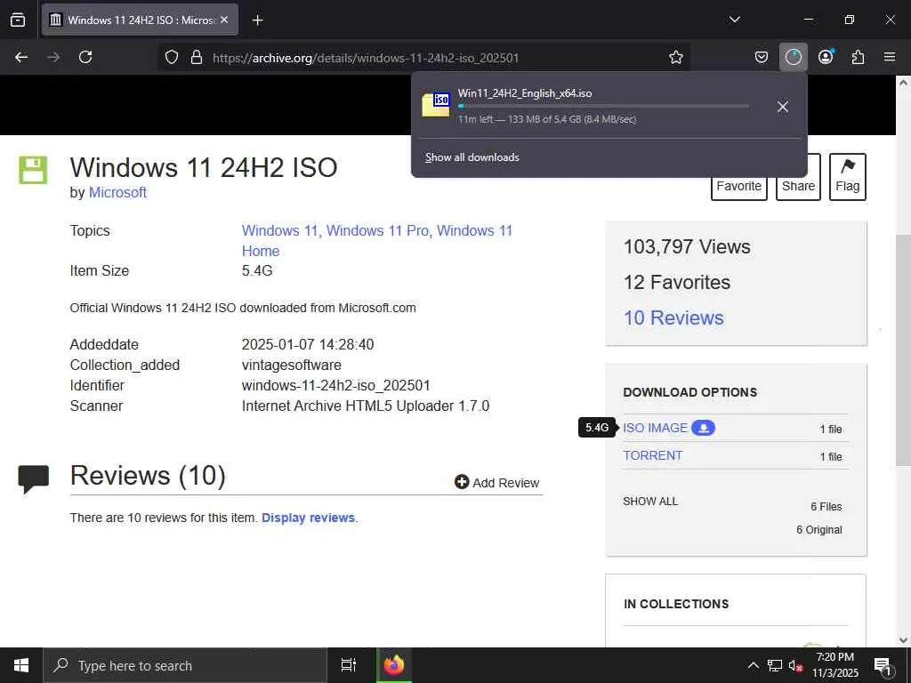Viewport: 911px width, 683px height.
Task: Open the Firefox application menu
Action: tap(890, 57)
